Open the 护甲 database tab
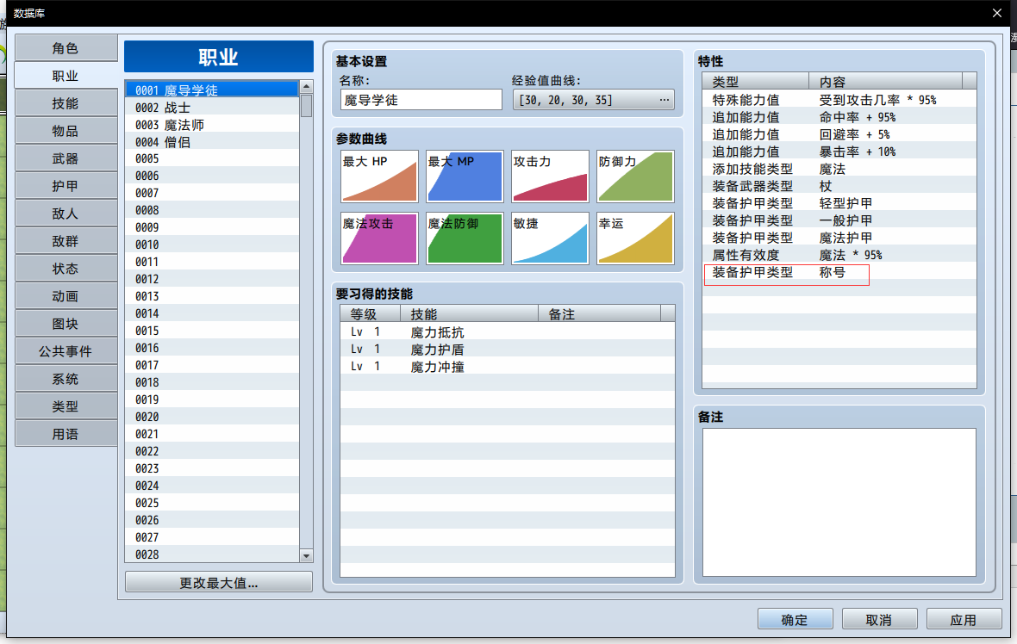 [x=66, y=186]
